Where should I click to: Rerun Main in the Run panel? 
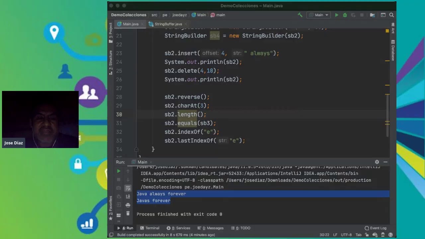119,171
